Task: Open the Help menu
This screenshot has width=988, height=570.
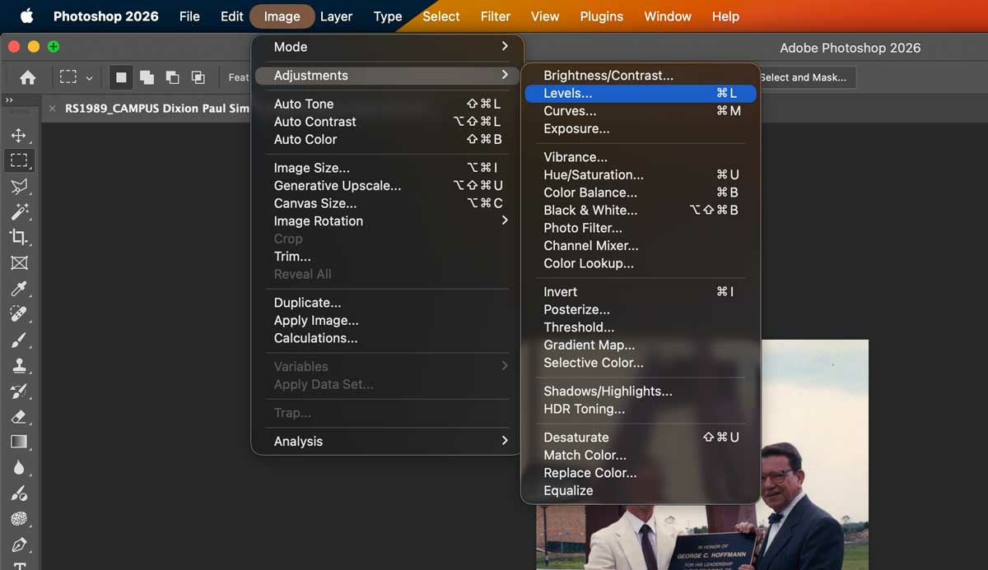Action: click(x=725, y=16)
